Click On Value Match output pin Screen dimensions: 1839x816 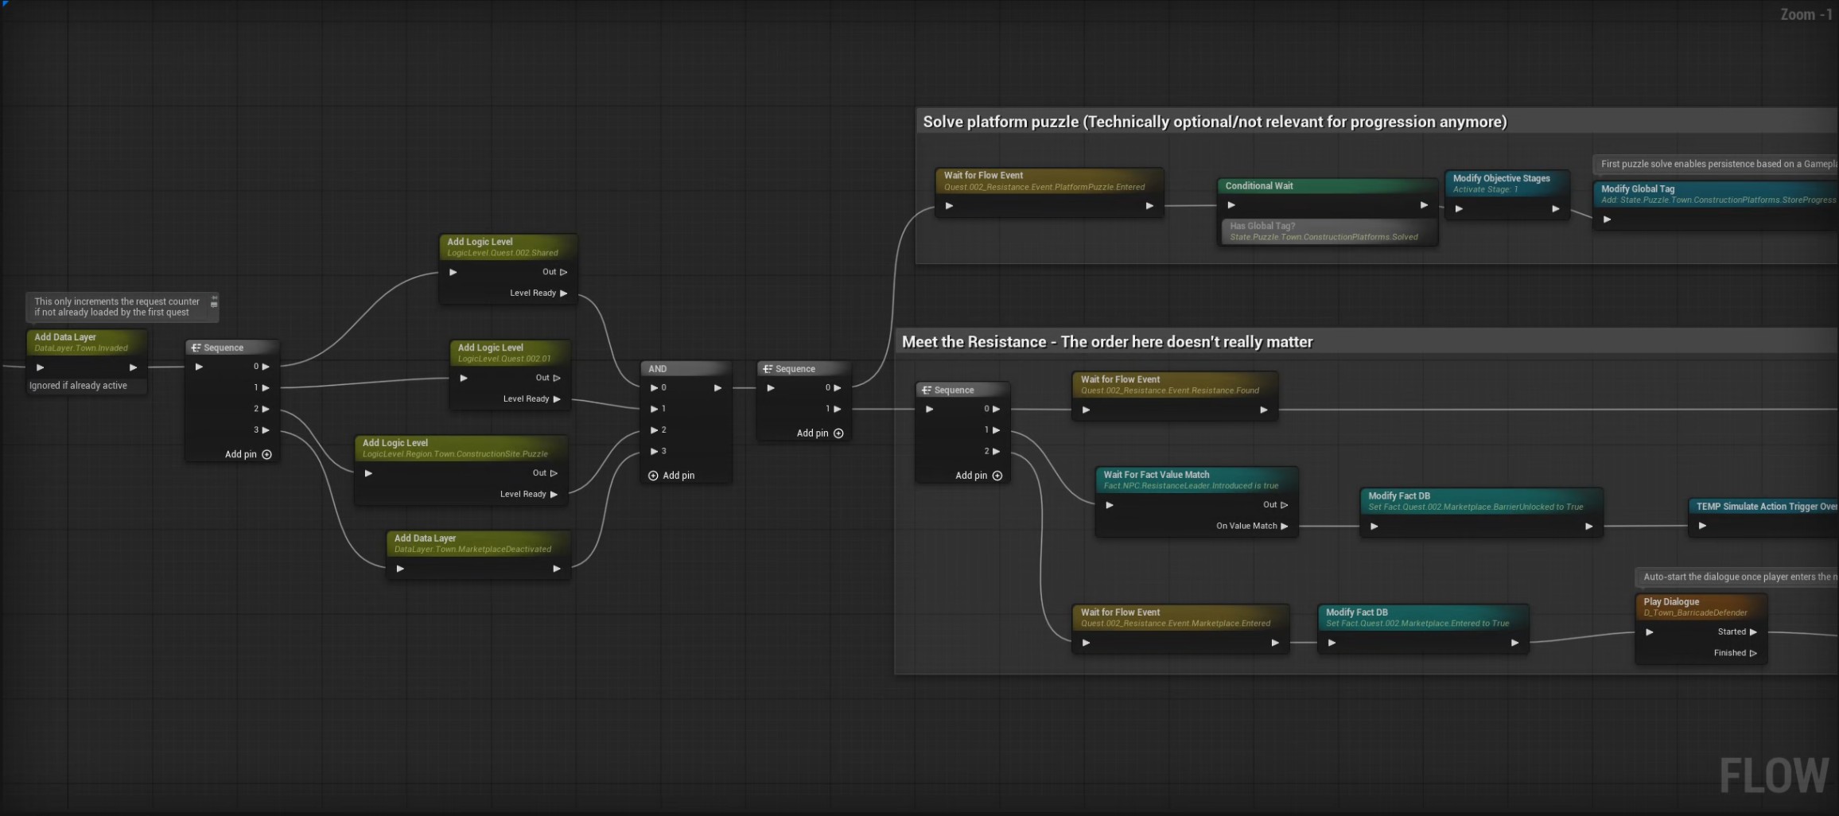(1284, 526)
